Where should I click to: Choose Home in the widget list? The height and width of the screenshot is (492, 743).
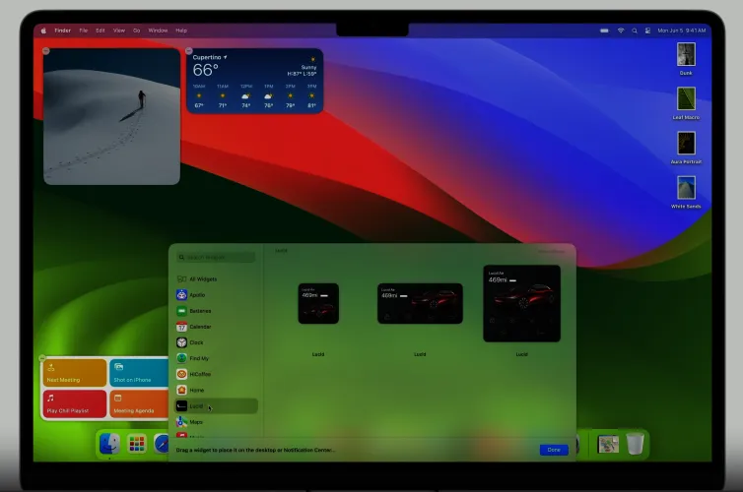pos(196,390)
